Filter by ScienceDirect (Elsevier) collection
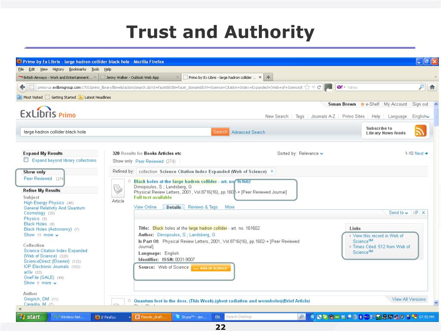The height and width of the screenshot is (331, 441). tap(47, 261)
